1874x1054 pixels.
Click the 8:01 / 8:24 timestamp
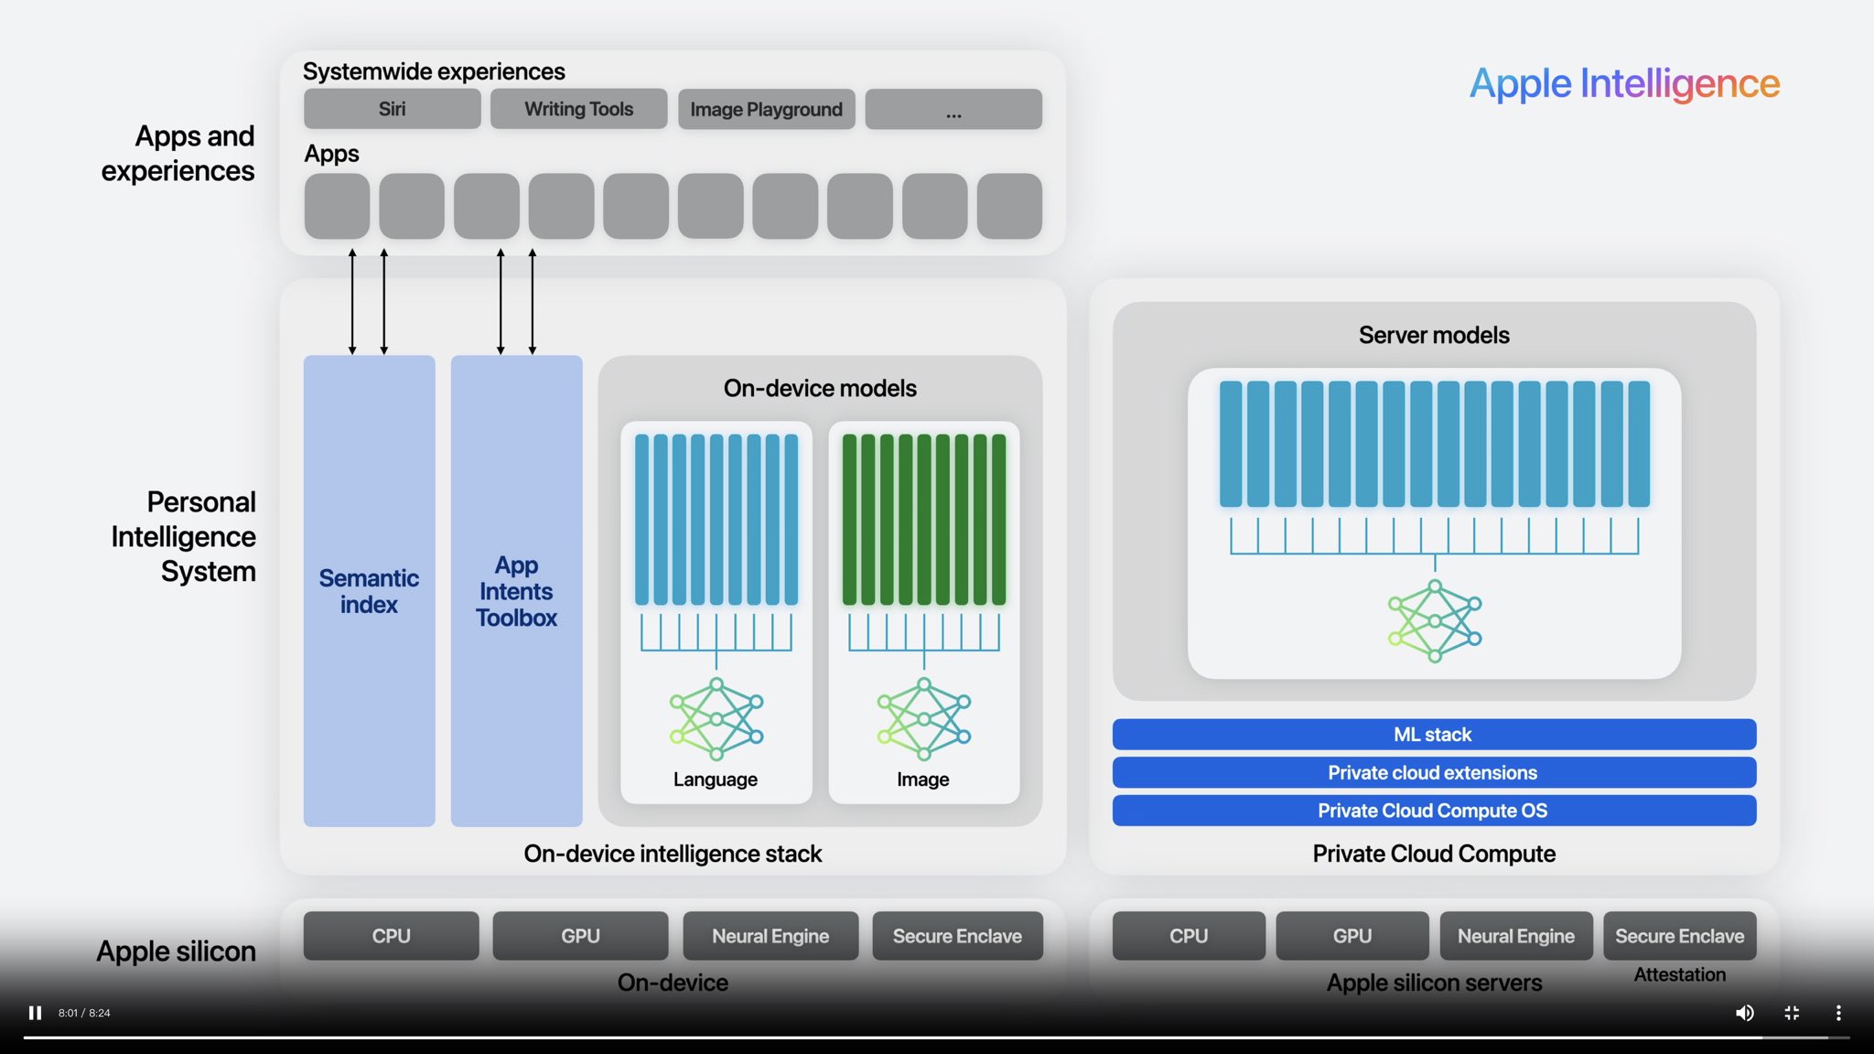pos(84,1013)
